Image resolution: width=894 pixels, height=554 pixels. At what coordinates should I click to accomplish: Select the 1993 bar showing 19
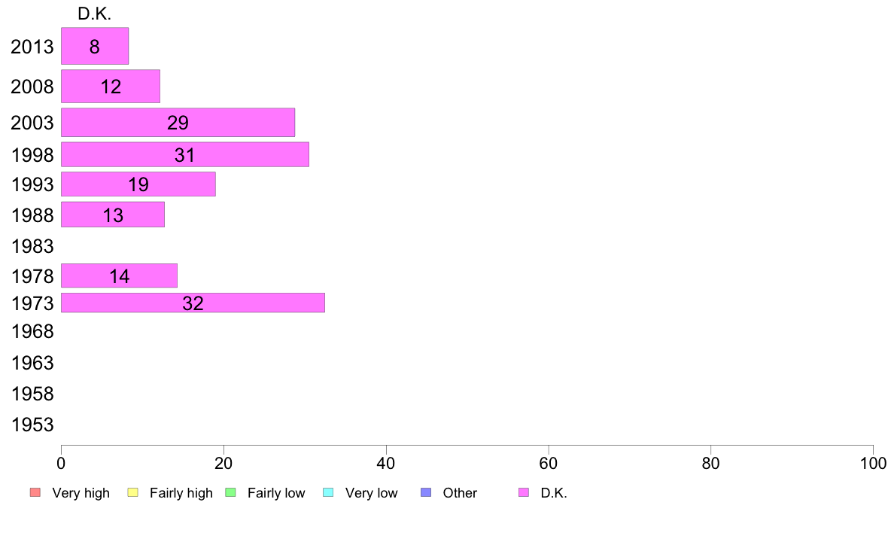(x=138, y=184)
